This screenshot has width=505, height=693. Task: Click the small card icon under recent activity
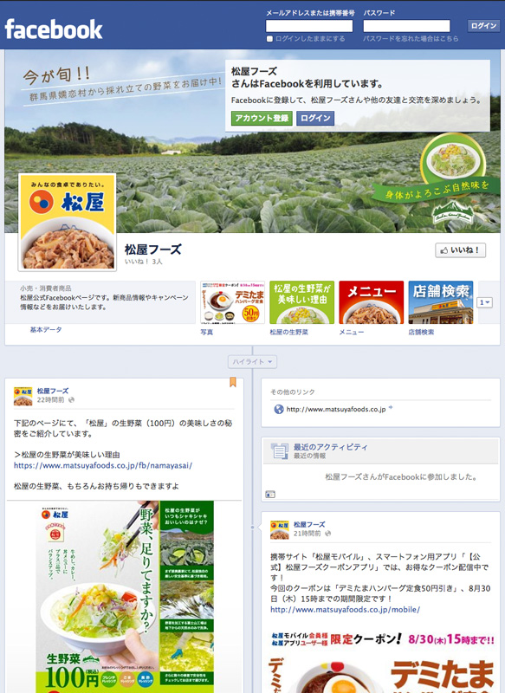(x=270, y=494)
